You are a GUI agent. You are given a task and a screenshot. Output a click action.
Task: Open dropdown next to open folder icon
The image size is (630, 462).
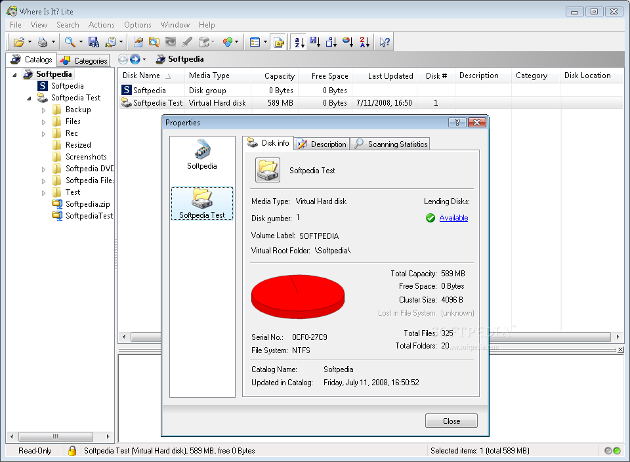point(30,42)
